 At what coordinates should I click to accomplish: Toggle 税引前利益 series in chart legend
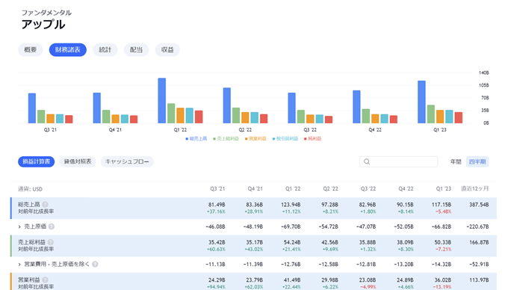[285, 139]
